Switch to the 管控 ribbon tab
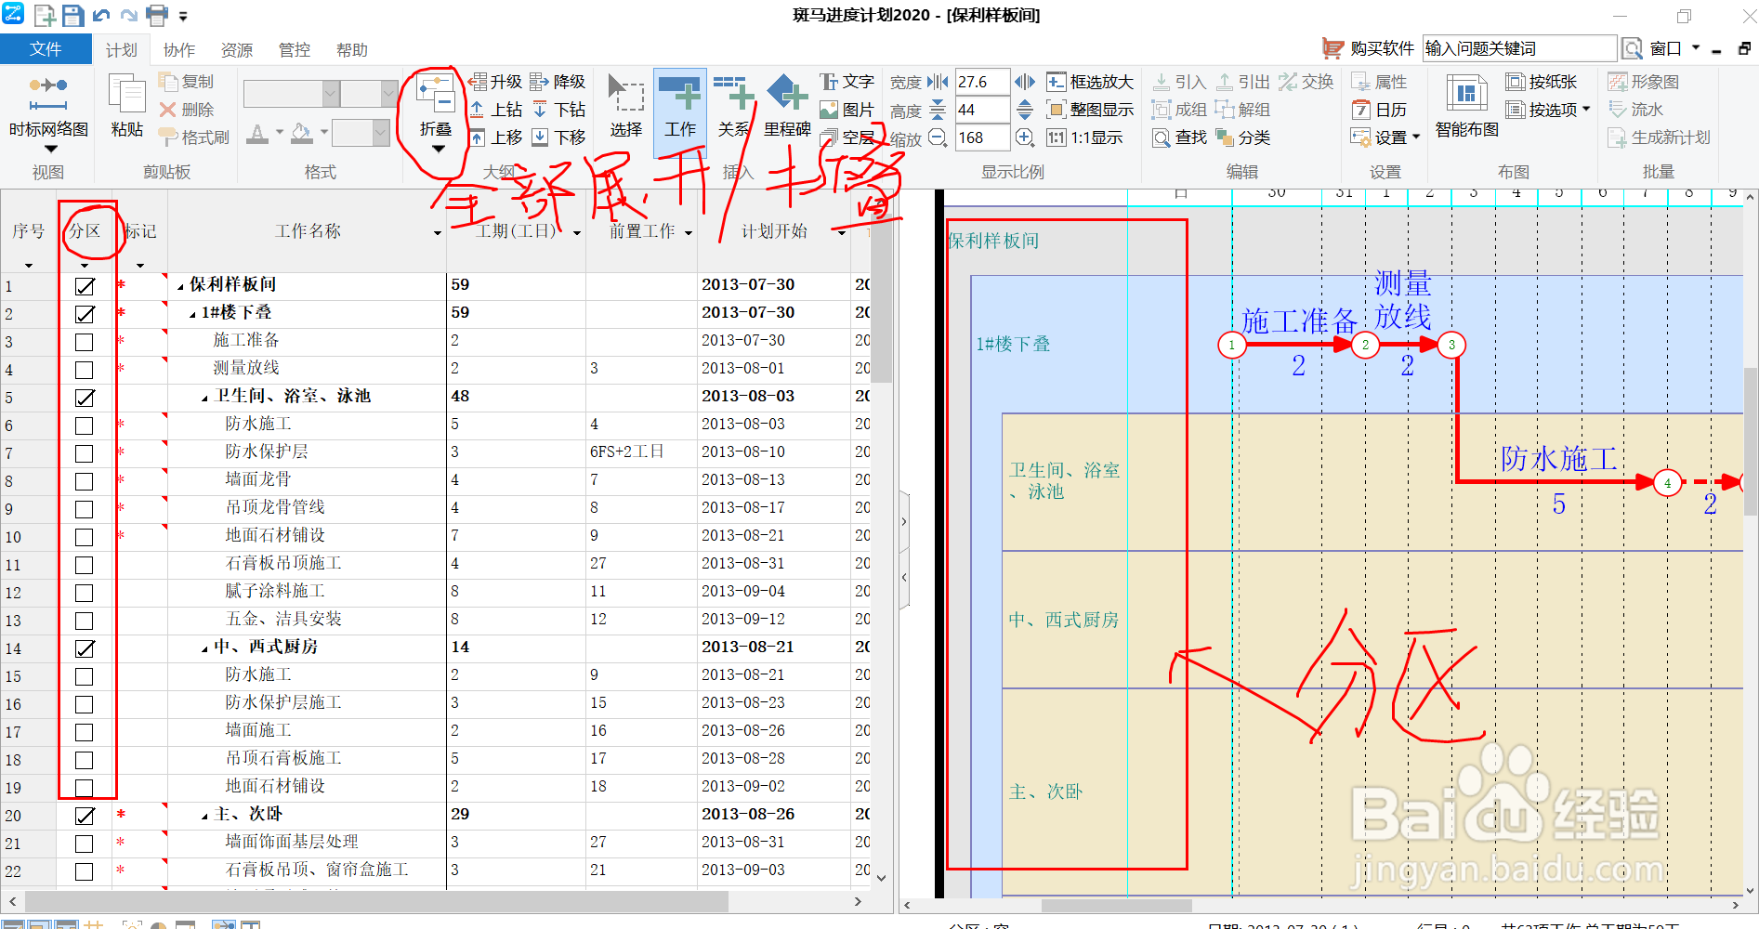 tap(294, 50)
